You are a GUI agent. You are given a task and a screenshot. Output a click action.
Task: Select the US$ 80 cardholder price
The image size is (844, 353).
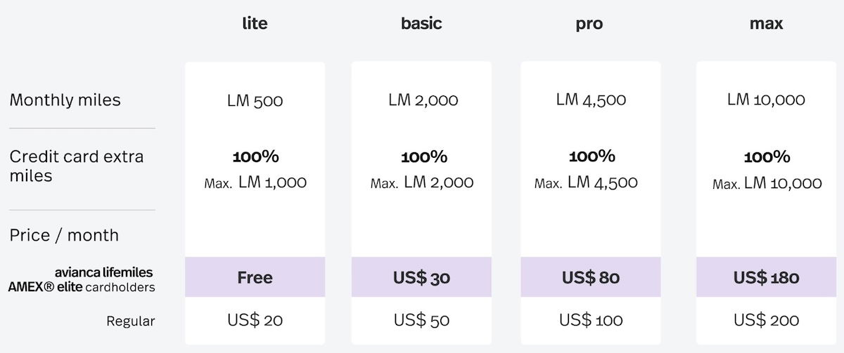(590, 277)
